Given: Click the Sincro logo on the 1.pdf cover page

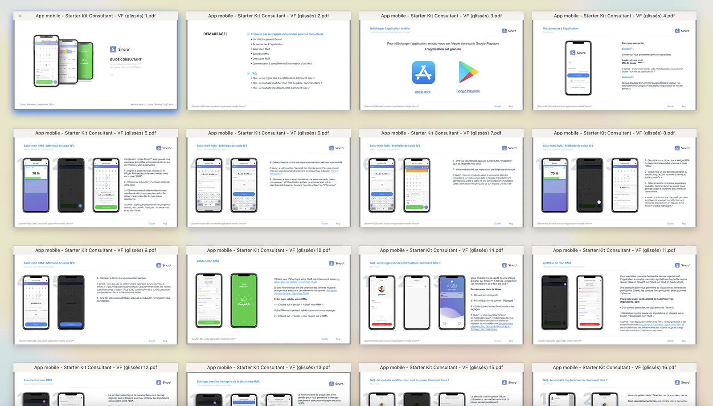Looking at the screenshot, I should pos(120,49).
